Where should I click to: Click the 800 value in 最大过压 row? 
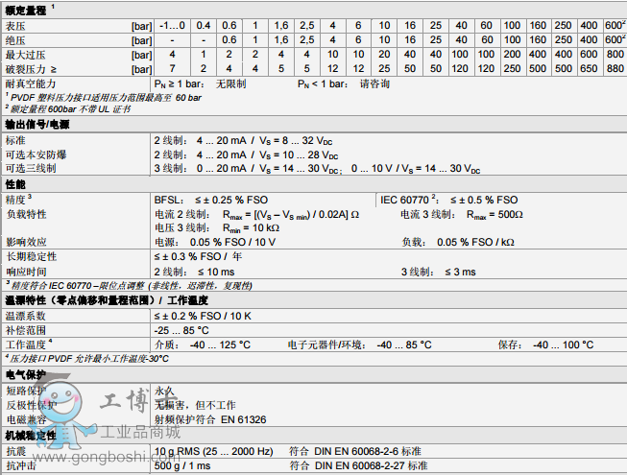pos(615,54)
